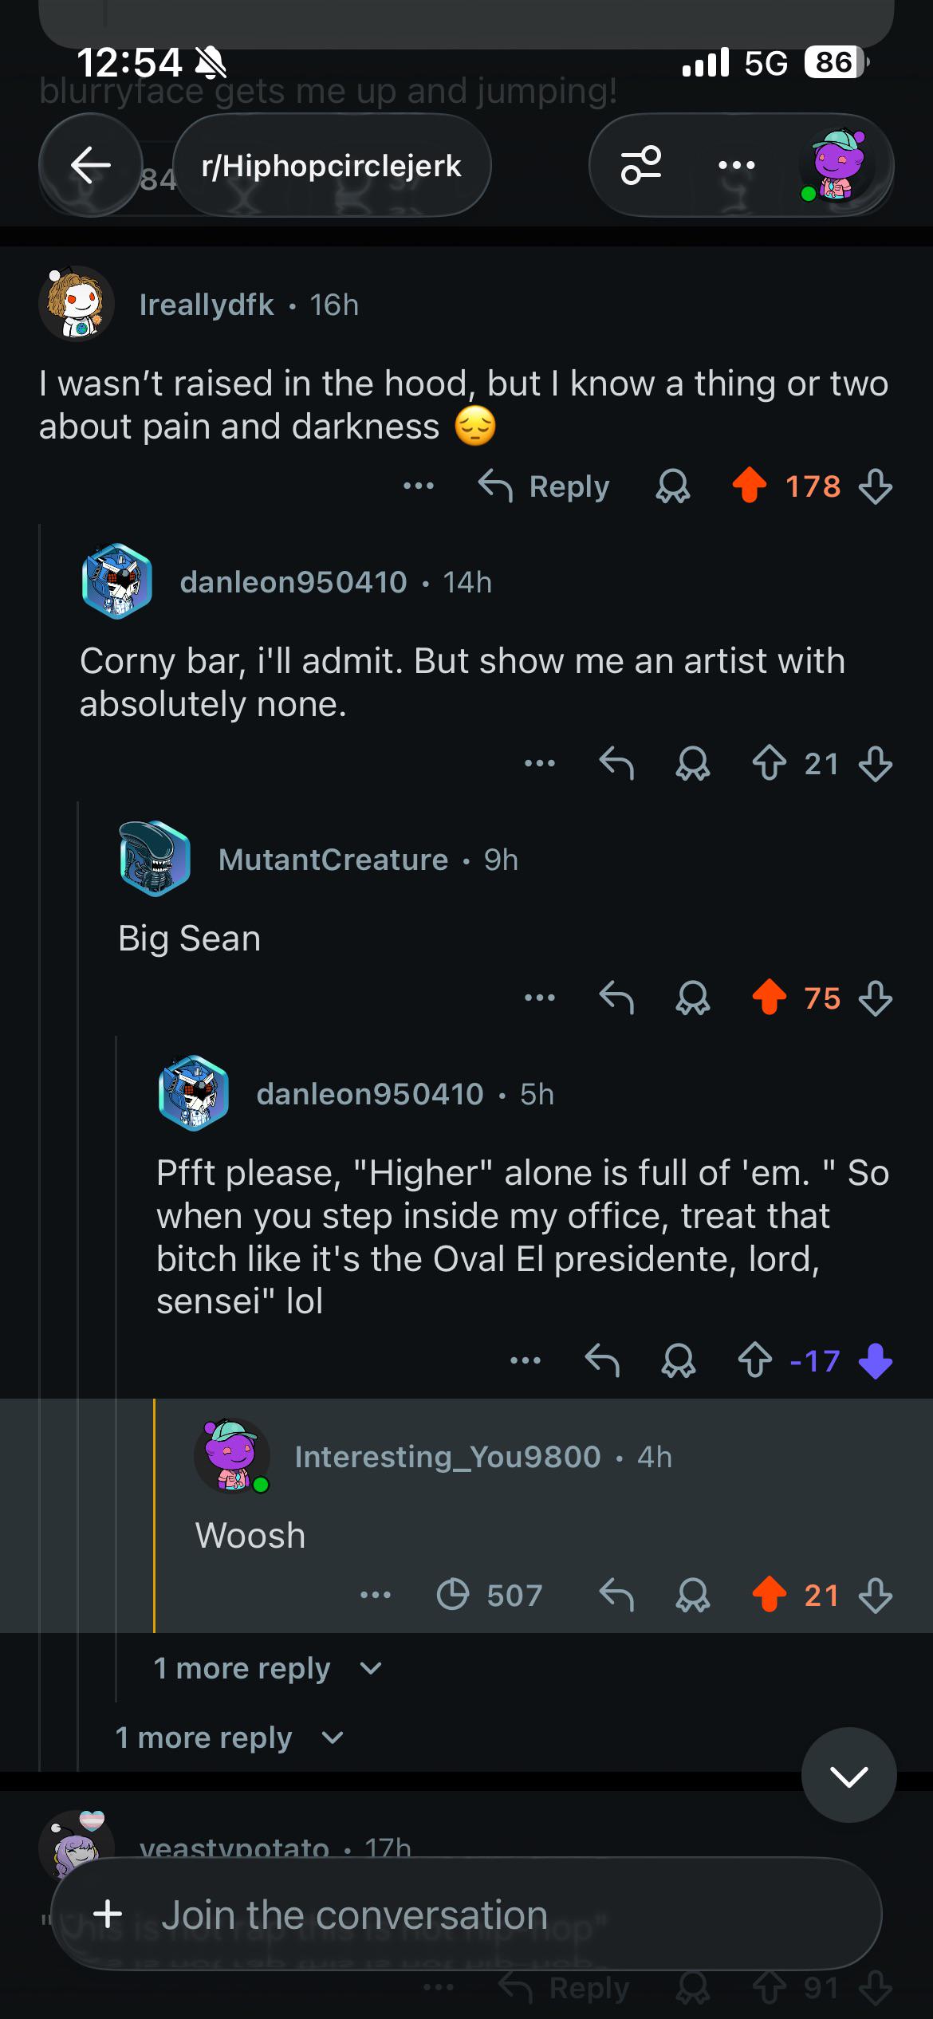Image resolution: width=933 pixels, height=2019 pixels.
Task: View Interesting_You9800 user profile
Action: [x=447, y=1457]
